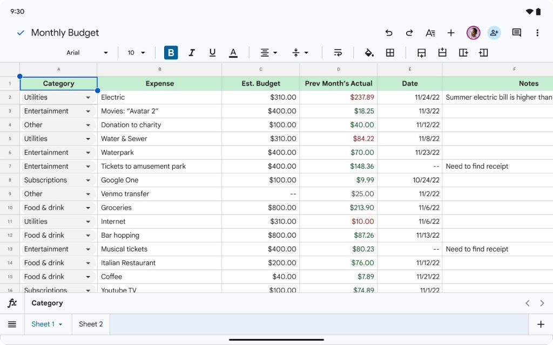Add a new sheet with plus button

[x=541, y=324]
